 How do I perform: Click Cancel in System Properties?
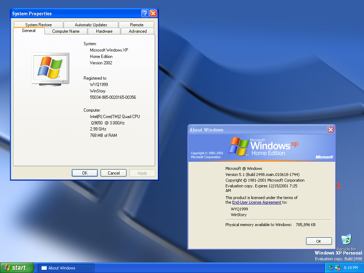coord(113,173)
